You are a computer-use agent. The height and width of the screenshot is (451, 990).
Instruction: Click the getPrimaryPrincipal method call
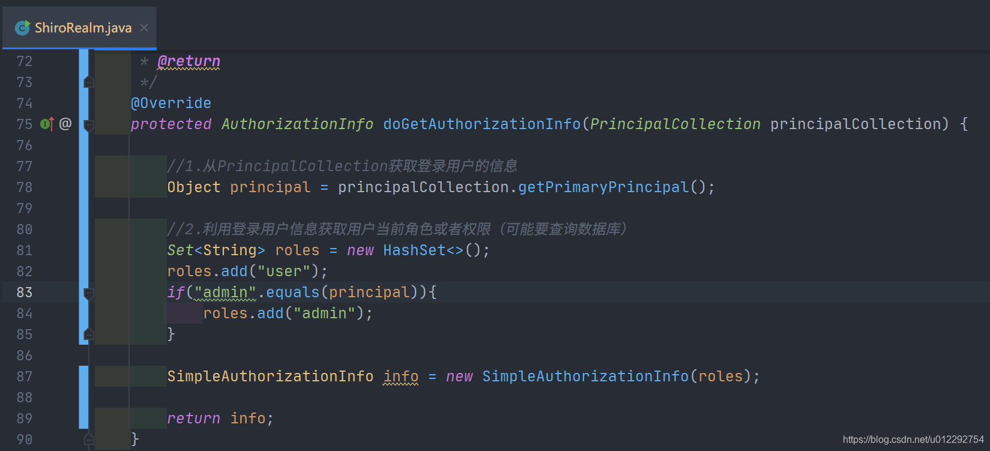pos(603,187)
